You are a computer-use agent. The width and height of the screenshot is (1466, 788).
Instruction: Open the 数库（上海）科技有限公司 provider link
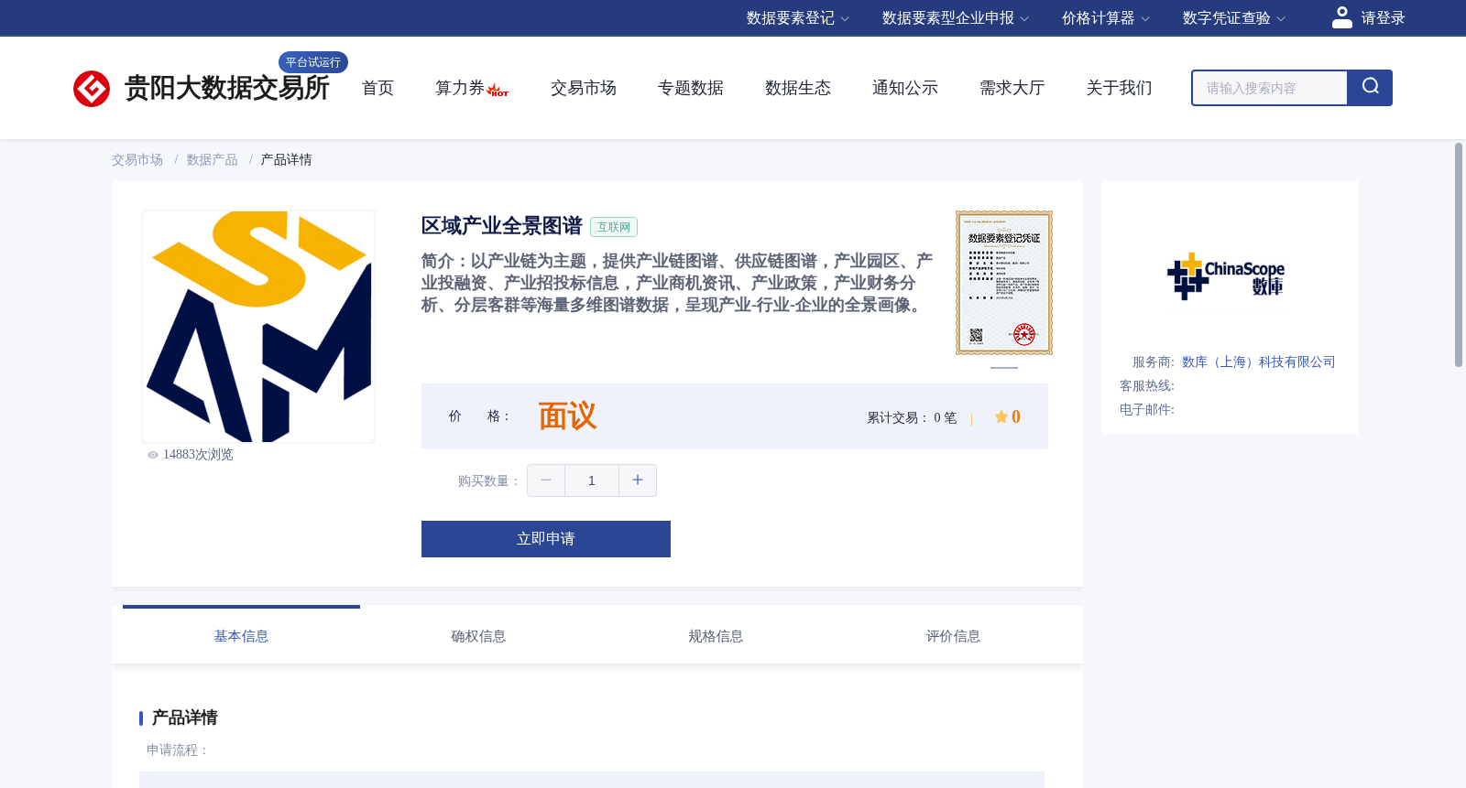(x=1259, y=362)
